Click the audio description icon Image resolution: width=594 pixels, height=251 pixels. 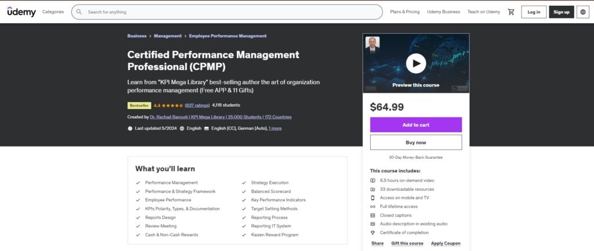pos(373,224)
